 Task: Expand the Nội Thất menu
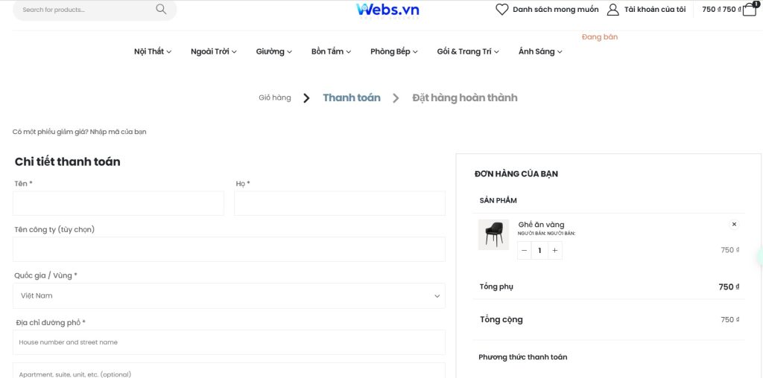click(x=153, y=51)
